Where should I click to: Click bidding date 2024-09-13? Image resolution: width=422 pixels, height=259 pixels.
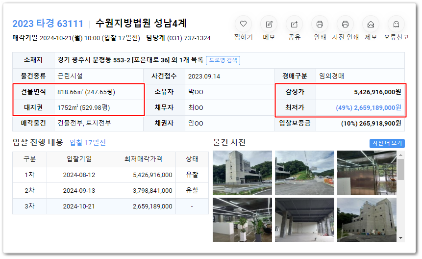(79, 191)
